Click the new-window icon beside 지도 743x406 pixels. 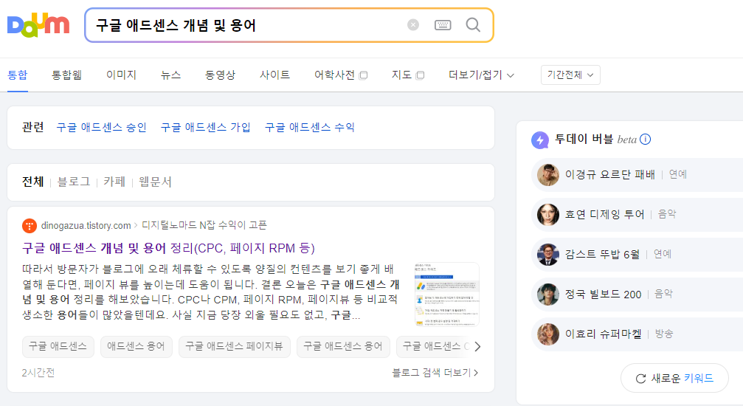coord(420,75)
